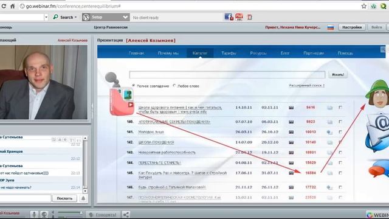This screenshot has width=389, height=219.
Task: Switch to the 'Каталог' tab
Action: click(200, 53)
